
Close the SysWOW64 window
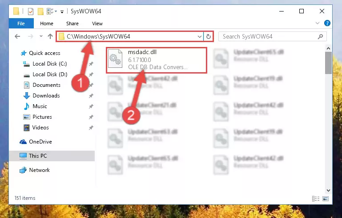322,11
